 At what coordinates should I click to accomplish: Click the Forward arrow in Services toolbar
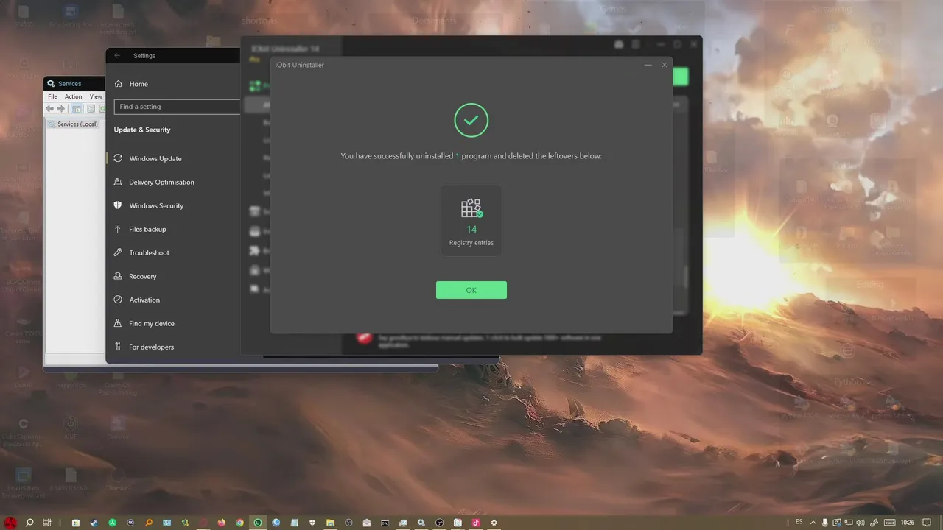[x=60, y=108]
